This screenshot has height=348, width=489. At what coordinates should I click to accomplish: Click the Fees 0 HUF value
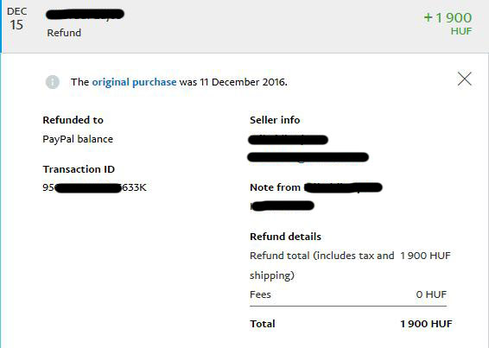pyautogui.click(x=431, y=294)
